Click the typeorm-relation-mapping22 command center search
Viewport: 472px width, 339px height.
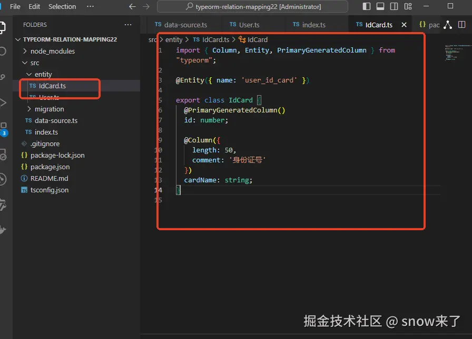[252, 7]
